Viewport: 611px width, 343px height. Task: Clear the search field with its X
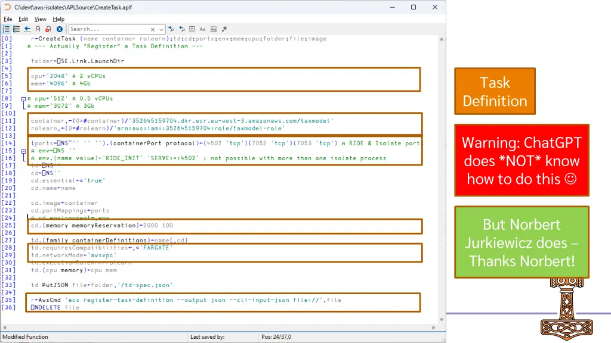(153, 29)
